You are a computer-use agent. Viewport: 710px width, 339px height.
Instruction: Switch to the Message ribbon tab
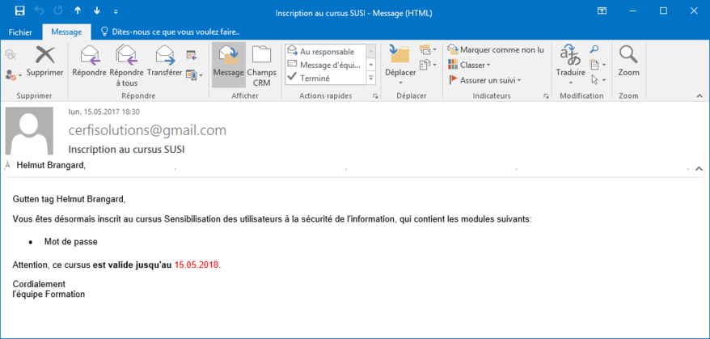66,32
